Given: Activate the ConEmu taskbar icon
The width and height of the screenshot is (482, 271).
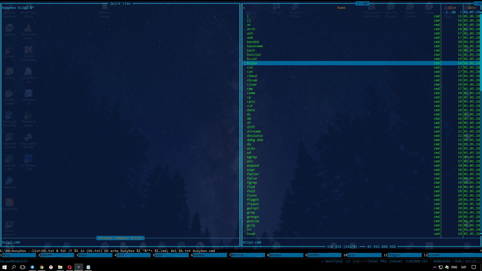Looking at the screenshot, I should click(x=79, y=267).
